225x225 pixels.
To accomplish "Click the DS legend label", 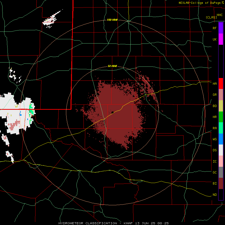I will click(x=214, y=150).
